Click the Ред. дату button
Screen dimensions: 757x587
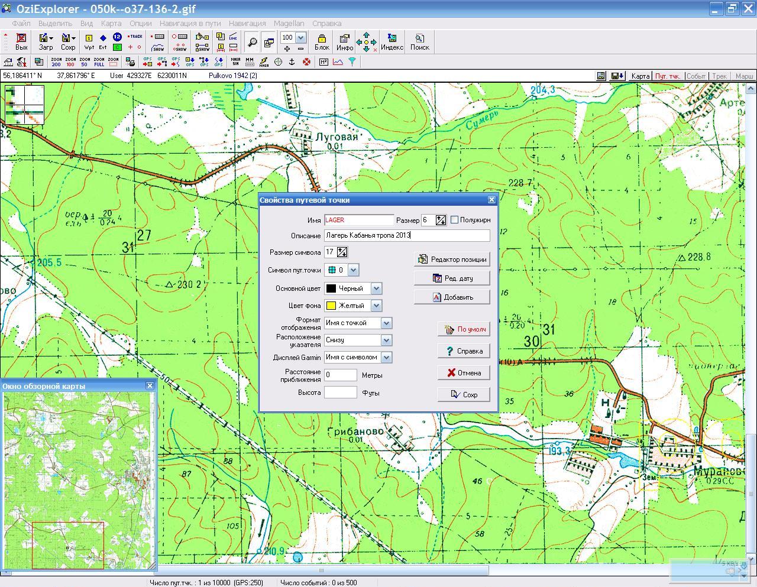click(452, 278)
